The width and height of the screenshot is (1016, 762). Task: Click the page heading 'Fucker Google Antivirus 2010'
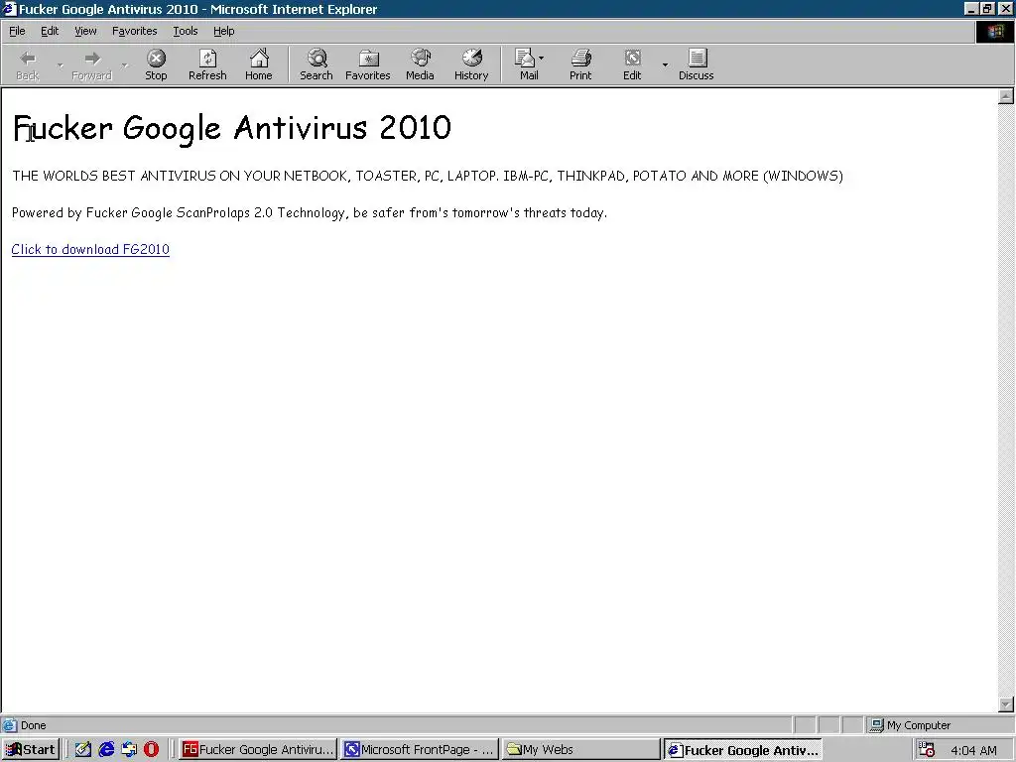click(232, 128)
